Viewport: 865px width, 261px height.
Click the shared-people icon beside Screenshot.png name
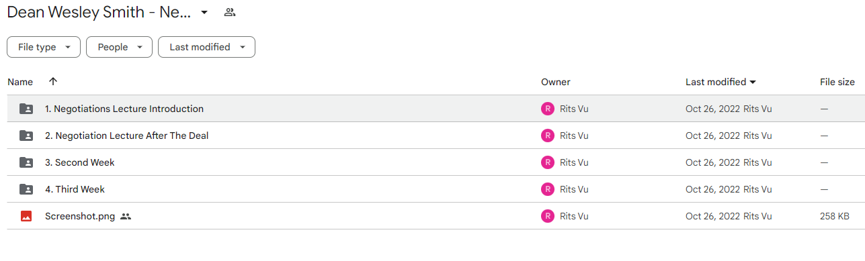126,216
